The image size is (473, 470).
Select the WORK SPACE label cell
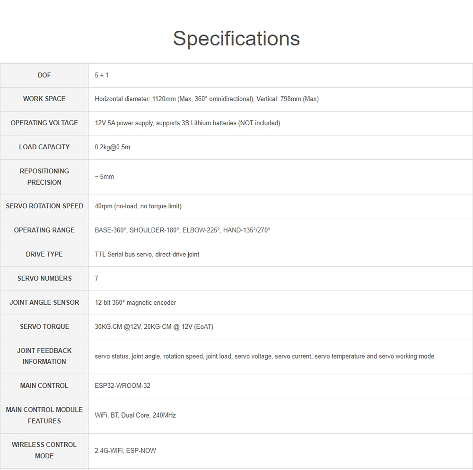click(44, 99)
